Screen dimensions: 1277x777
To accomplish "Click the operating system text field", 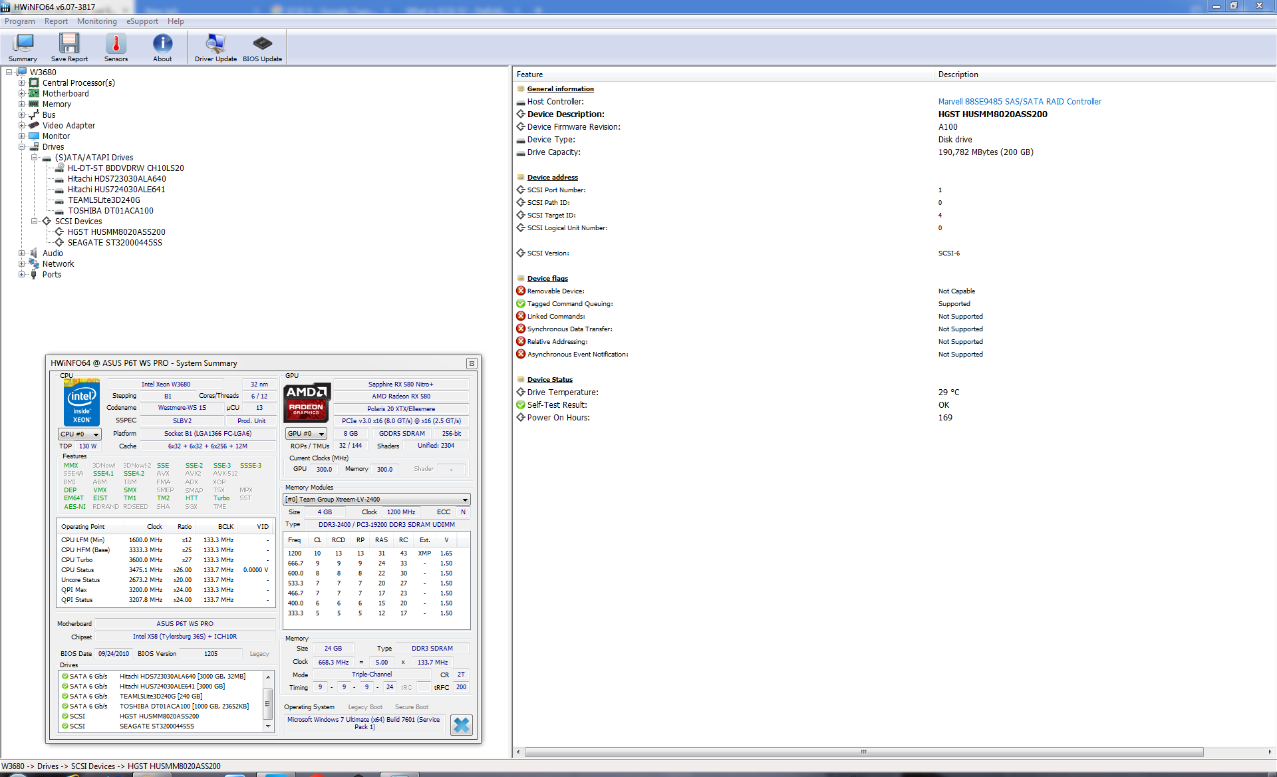I will (364, 723).
